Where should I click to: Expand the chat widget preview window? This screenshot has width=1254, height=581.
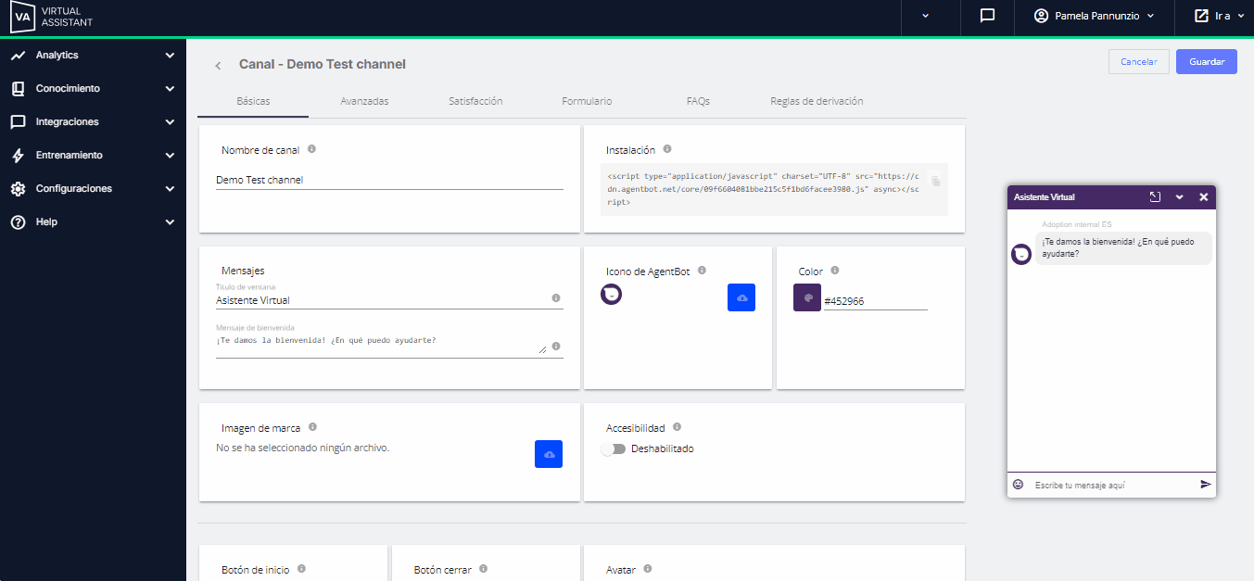[x=1155, y=197]
